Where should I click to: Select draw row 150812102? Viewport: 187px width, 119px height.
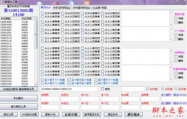(x=17, y=84)
